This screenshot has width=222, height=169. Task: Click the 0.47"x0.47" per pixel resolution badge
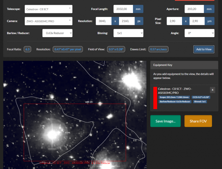pos(68,49)
